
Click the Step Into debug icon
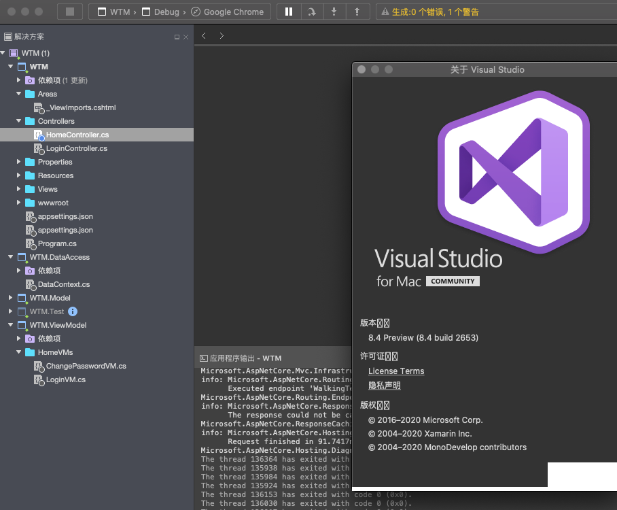tap(334, 11)
